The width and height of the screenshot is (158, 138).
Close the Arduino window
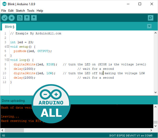coord(152,4)
